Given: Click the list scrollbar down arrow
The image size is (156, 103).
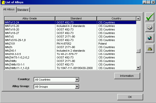Looking at the screenshot, I should [x=138, y=68].
